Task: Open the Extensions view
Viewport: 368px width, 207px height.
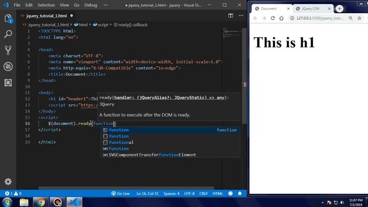Action: 8,83
